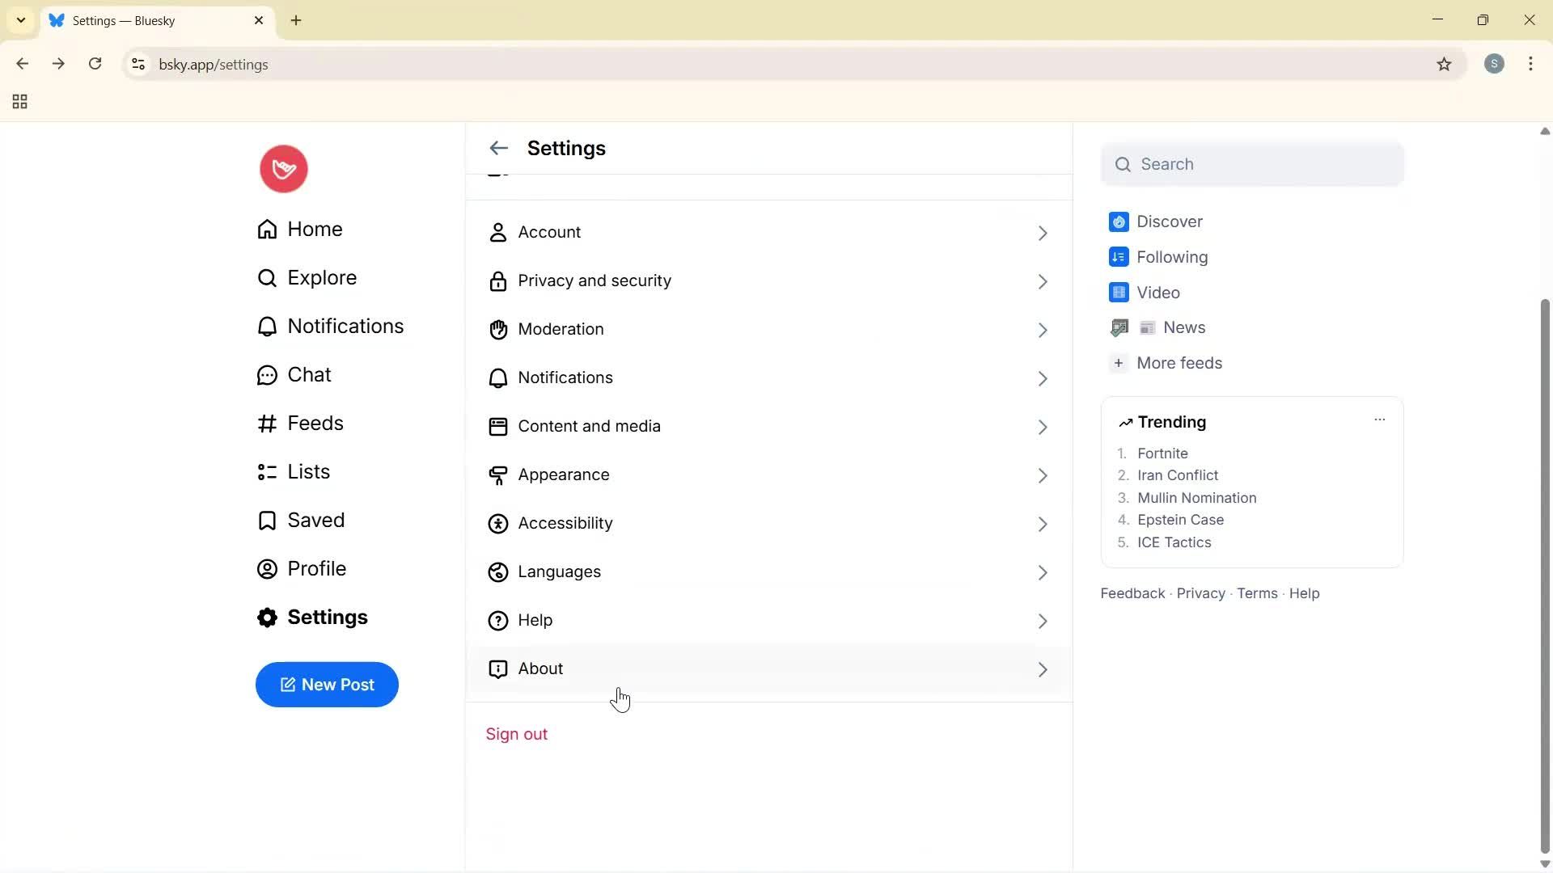
Task: Open Chat via the speech bubble icon
Action: point(267,374)
